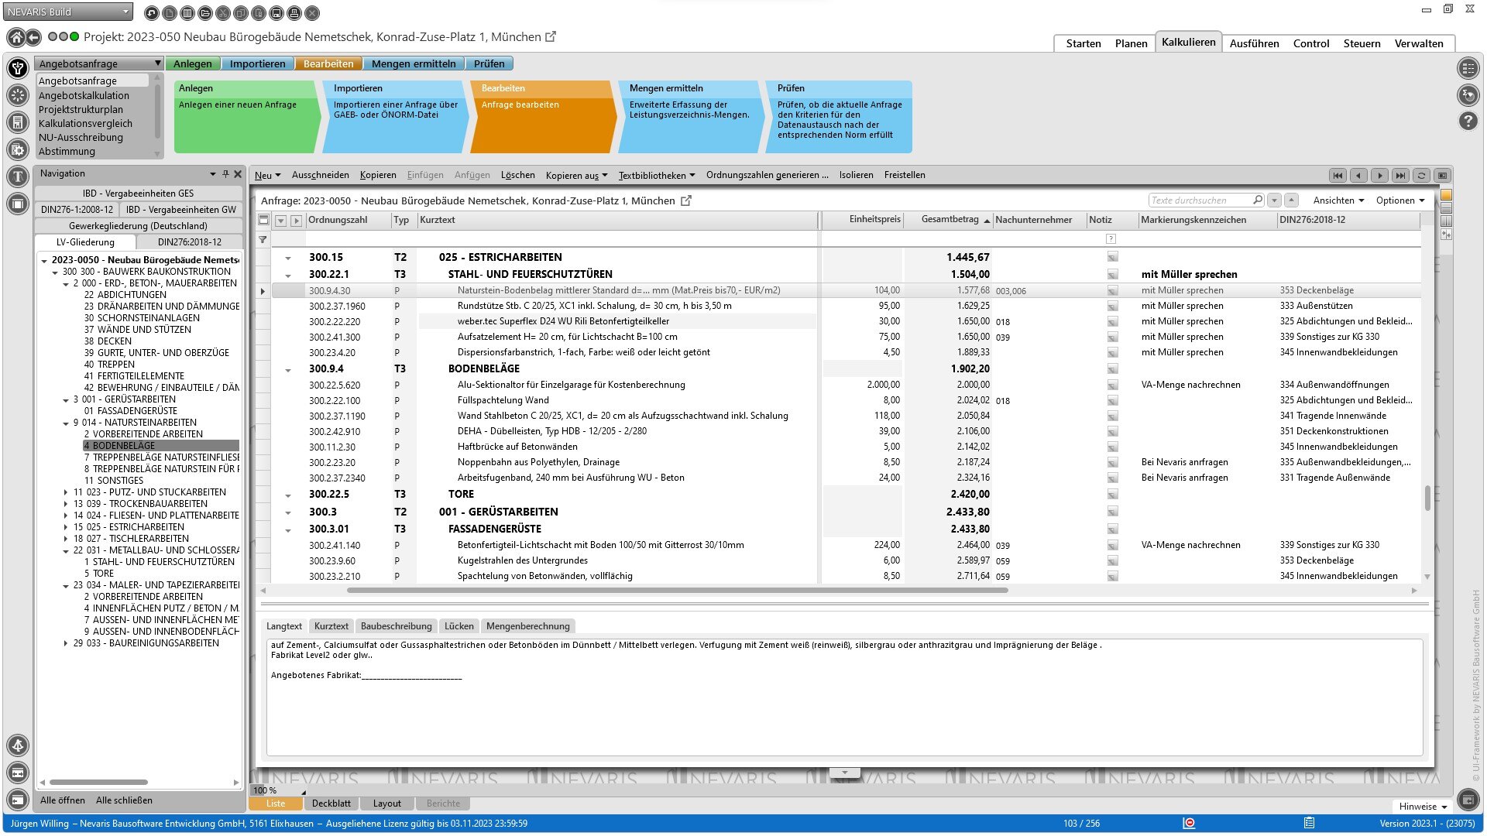Open the Neu dropdown menu
1487x836 pixels.
(267, 176)
